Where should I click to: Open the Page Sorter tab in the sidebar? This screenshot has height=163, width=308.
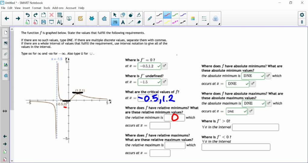coord(6,33)
